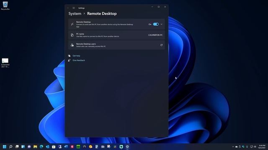This screenshot has width=268, height=150.
Task: Minimize the Settings window
Action: (x=152, y=7)
